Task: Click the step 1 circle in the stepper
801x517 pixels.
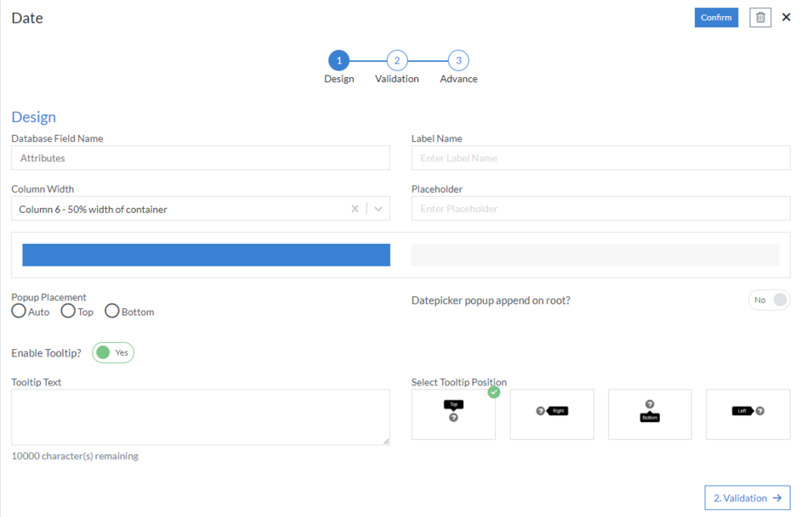Action: click(x=338, y=60)
